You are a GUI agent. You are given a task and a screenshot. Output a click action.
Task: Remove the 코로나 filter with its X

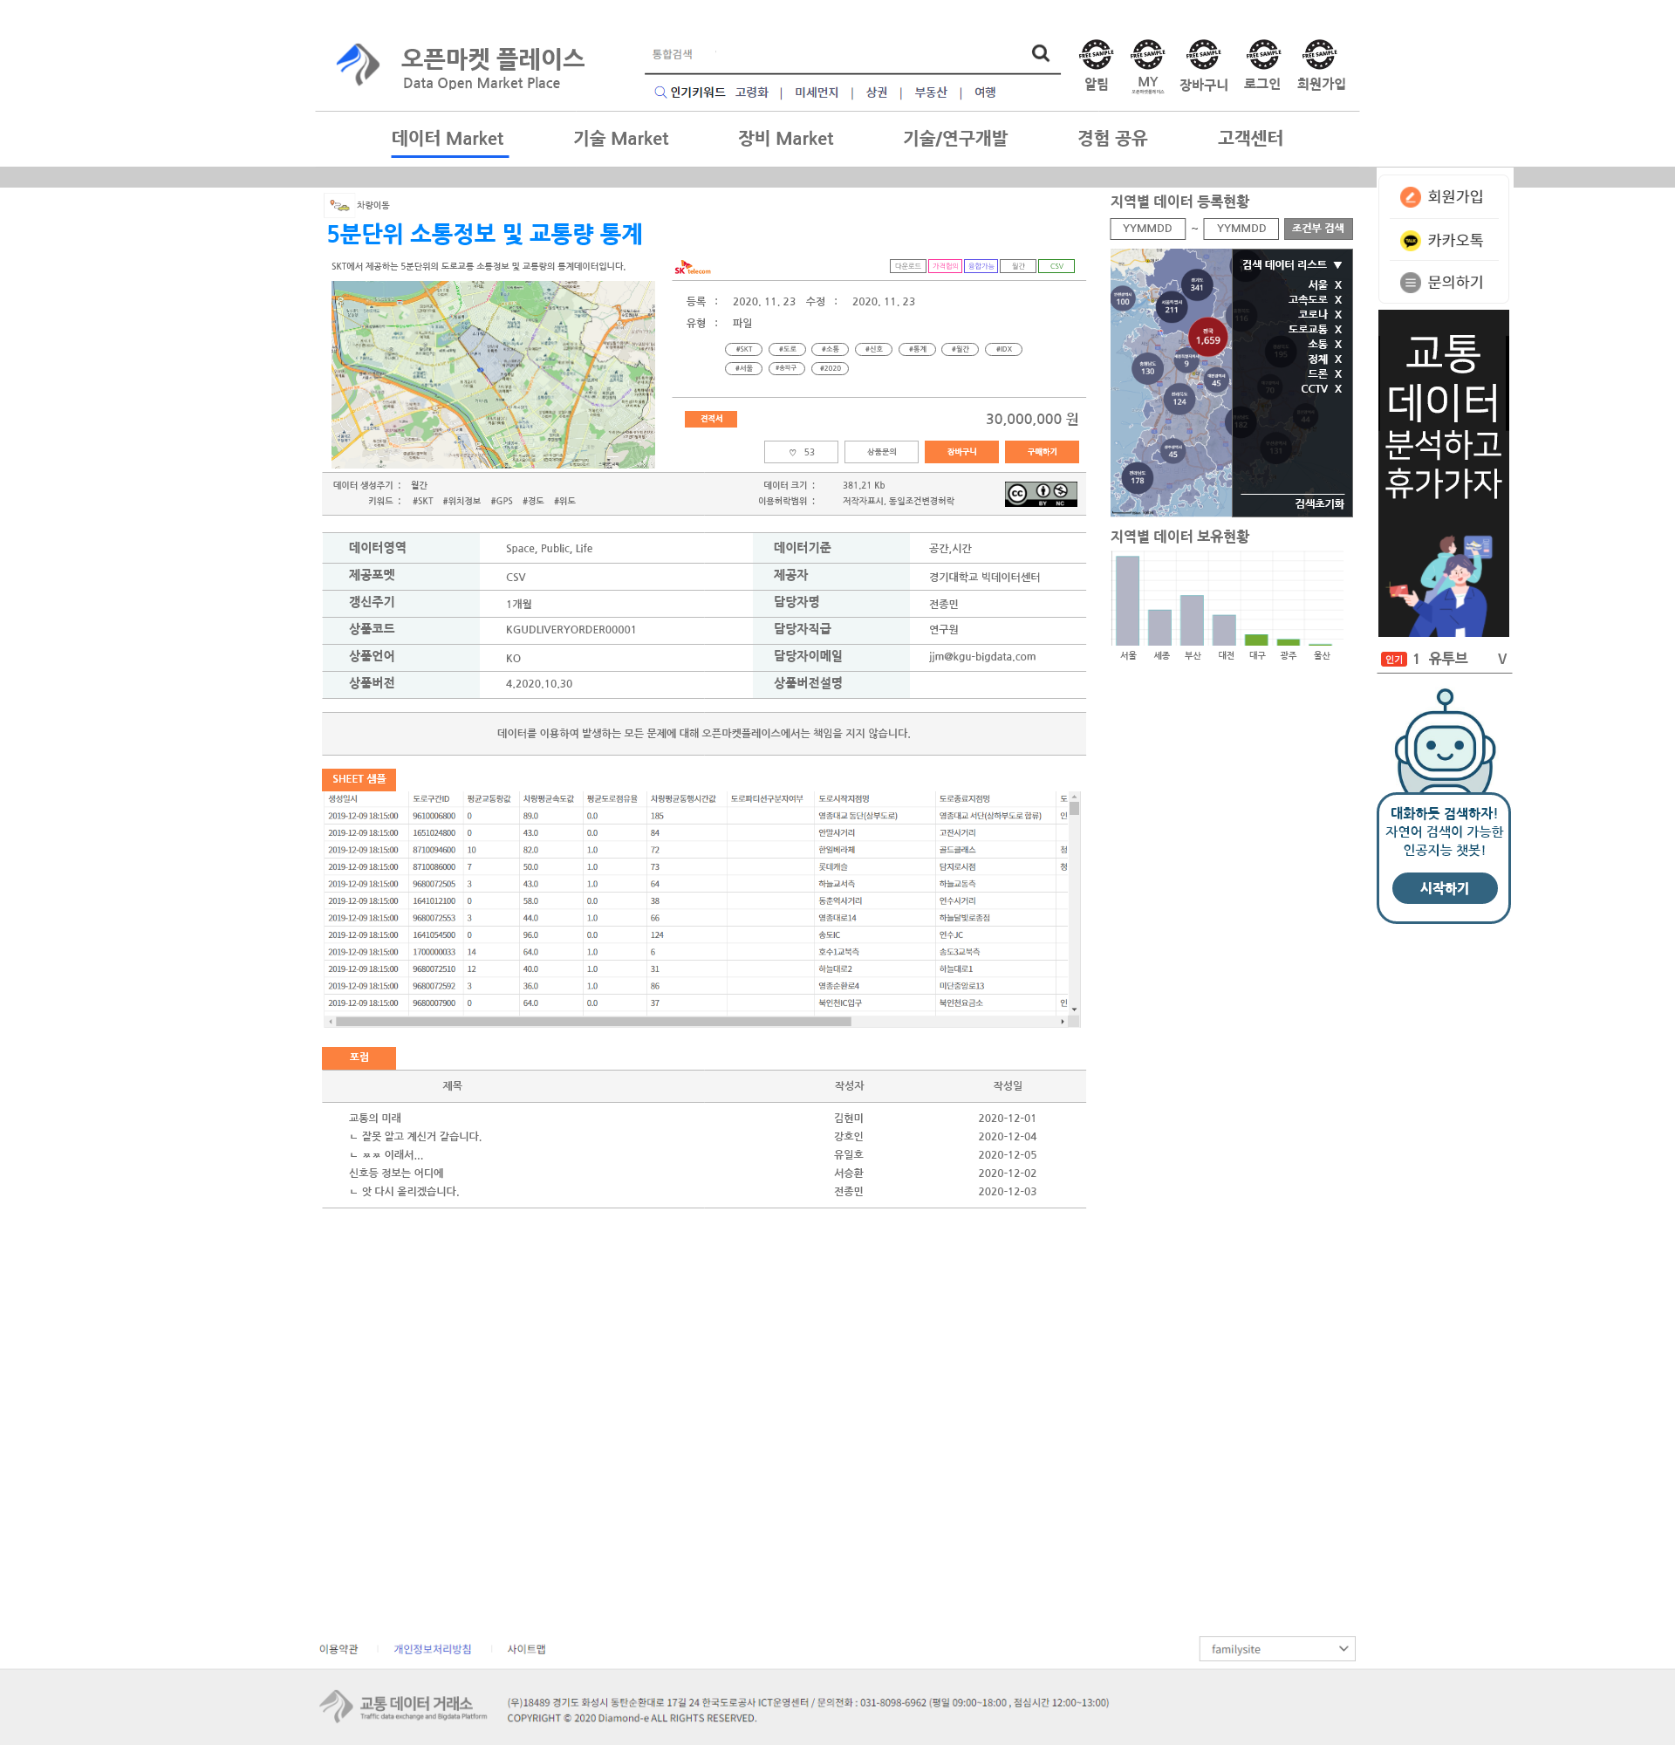point(1337,315)
